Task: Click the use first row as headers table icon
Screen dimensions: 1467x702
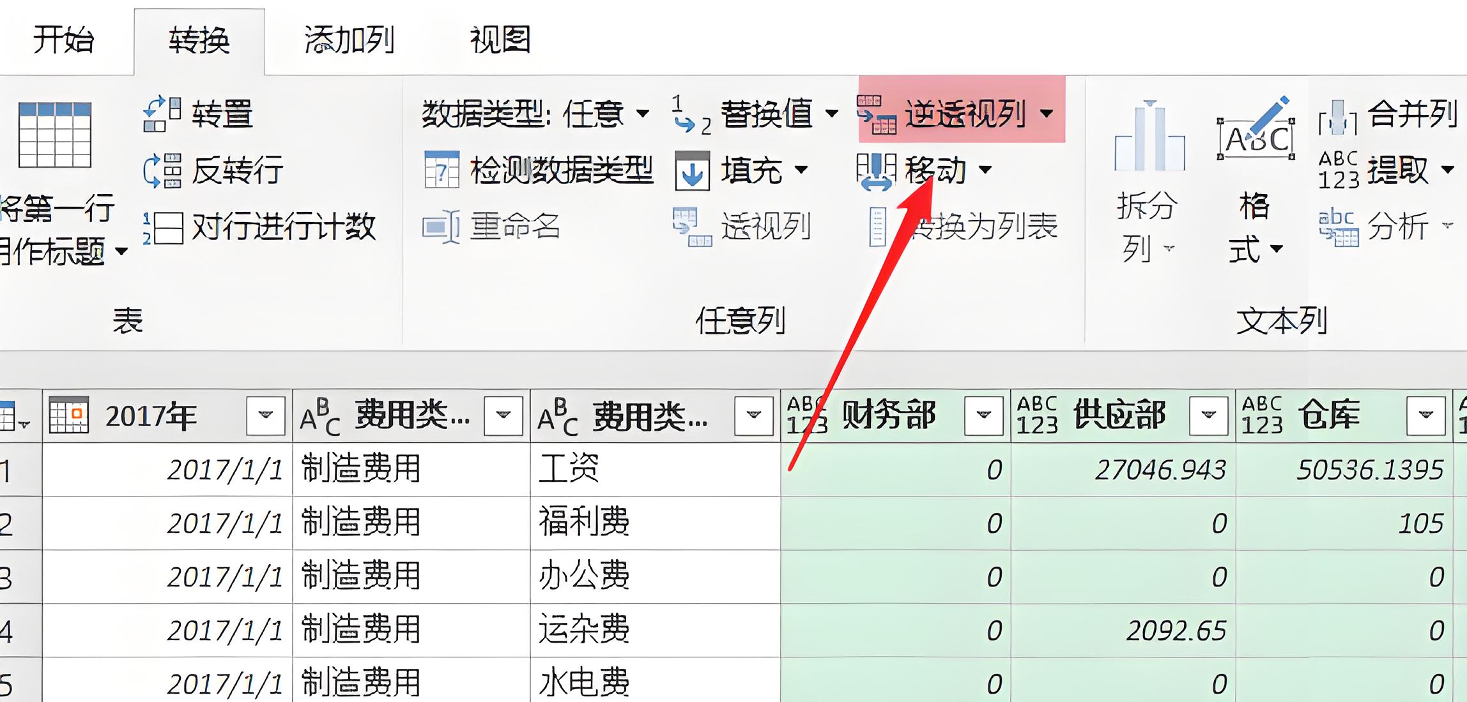Action: pyautogui.click(x=55, y=135)
